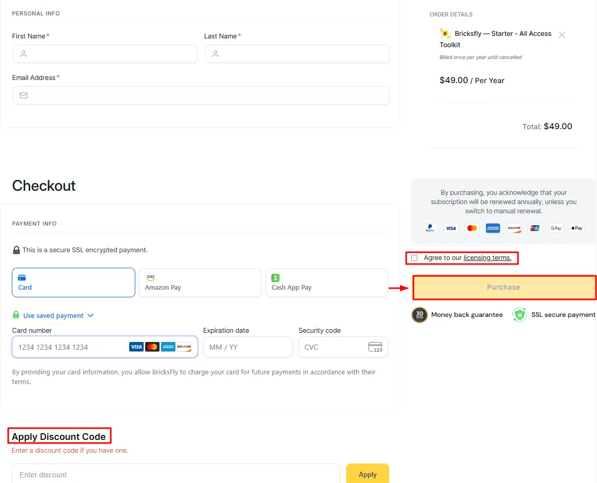
Task: Click the Visa icon inside card number field
Action: (x=136, y=347)
